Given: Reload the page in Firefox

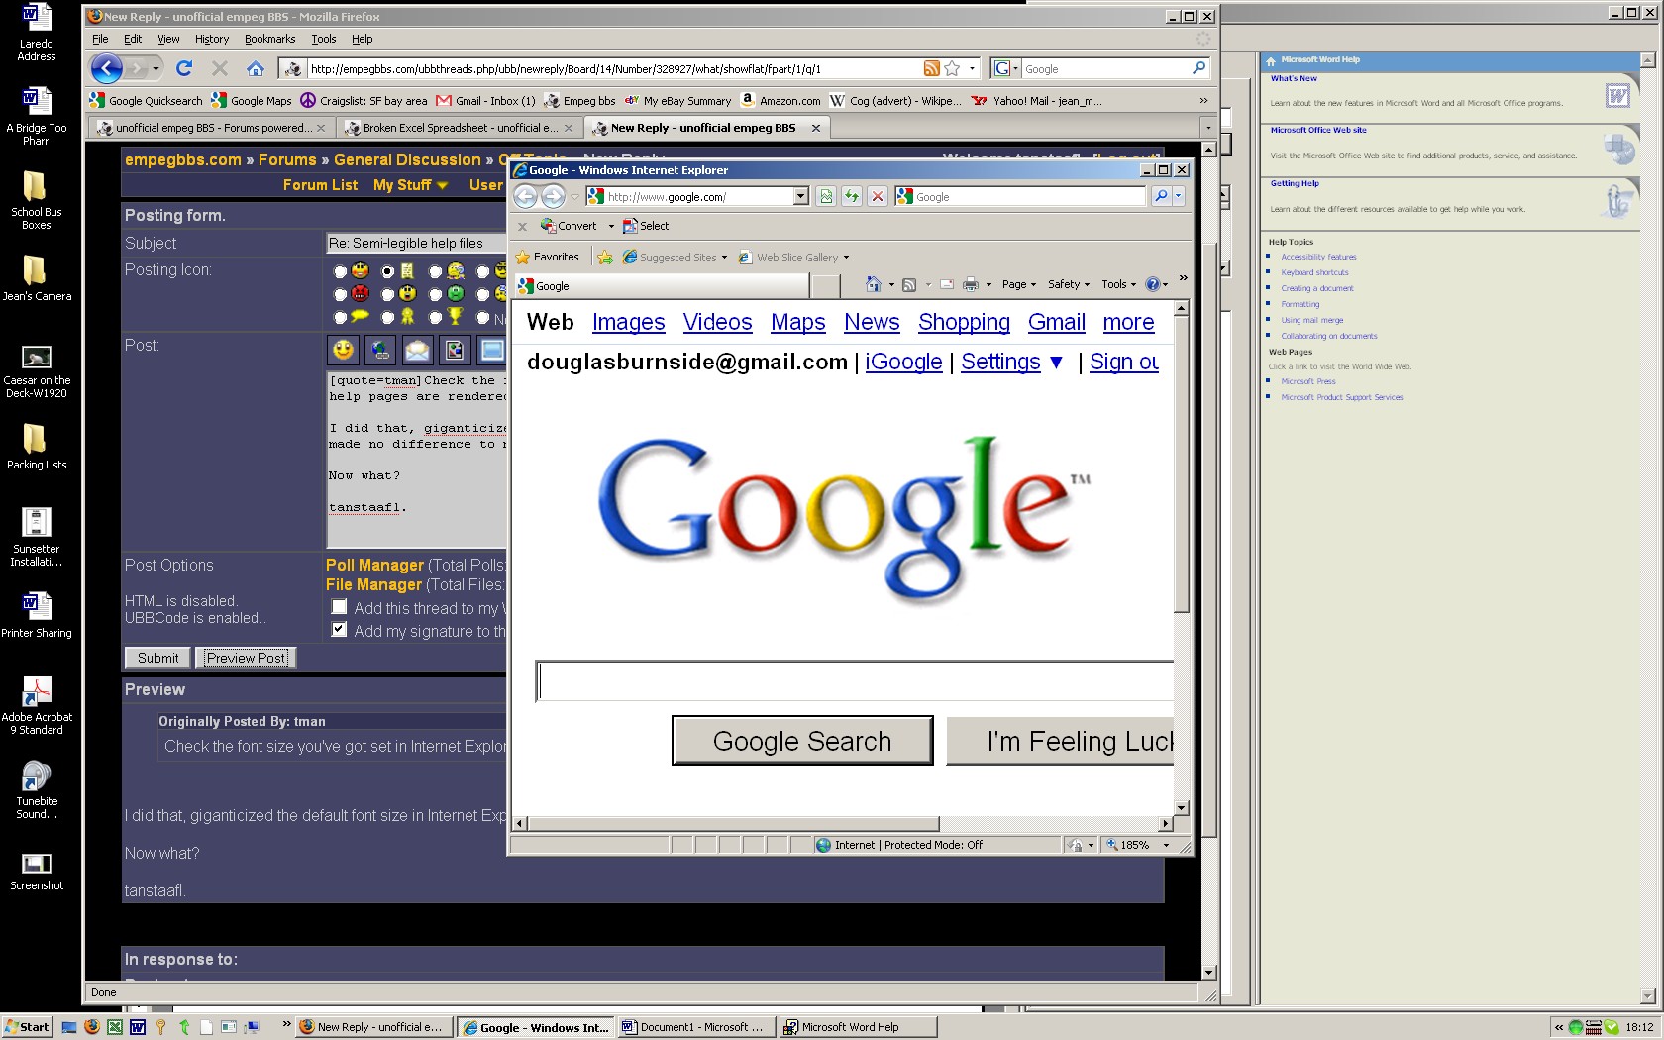Looking at the screenshot, I should click(184, 68).
